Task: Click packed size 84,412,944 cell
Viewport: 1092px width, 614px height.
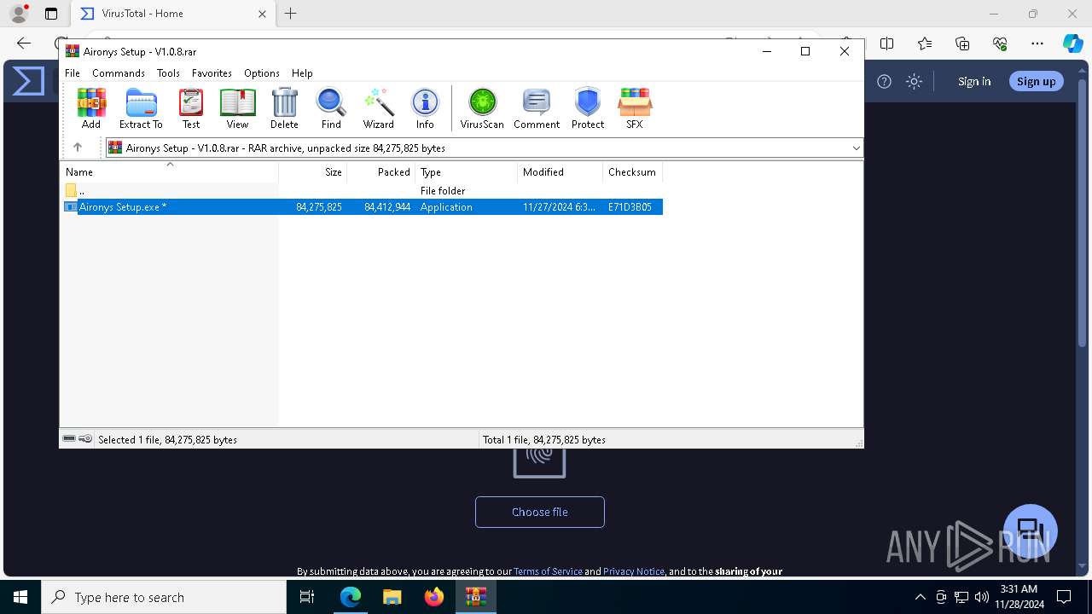Action: pos(387,207)
